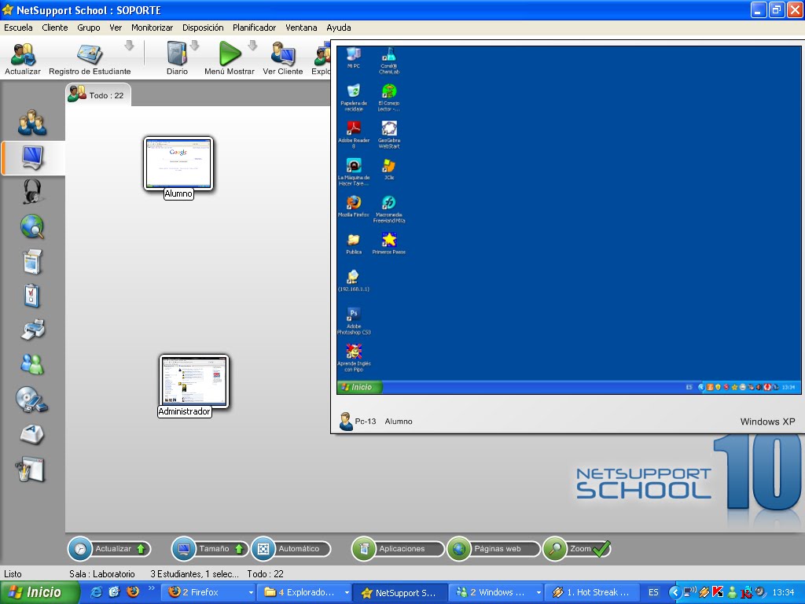This screenshot has height=604, width=805.
Task: Switch to normal view with the people group sidebar icon
Action: [x=32, y=123]
